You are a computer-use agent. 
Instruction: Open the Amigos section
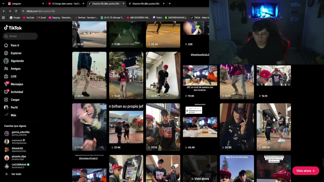[x=16, y=69]
